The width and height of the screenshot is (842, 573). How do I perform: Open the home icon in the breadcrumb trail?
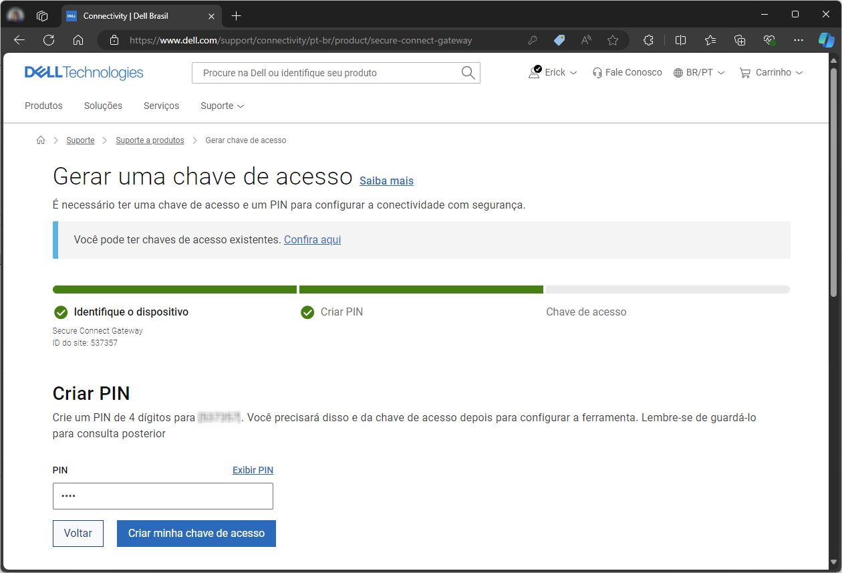click(41, 140)
